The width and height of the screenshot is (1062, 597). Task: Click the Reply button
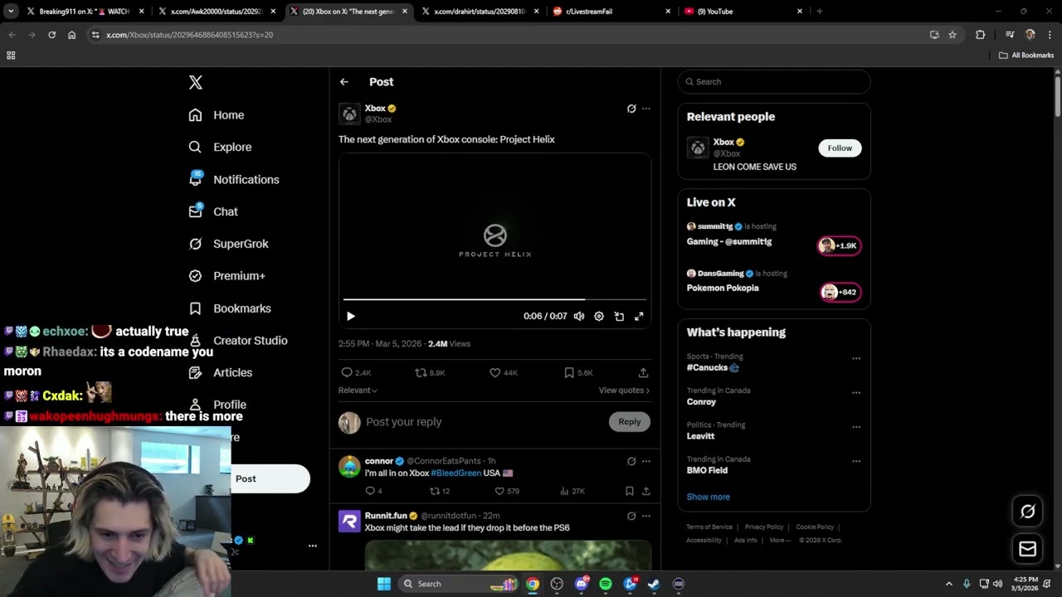[630, 422]
